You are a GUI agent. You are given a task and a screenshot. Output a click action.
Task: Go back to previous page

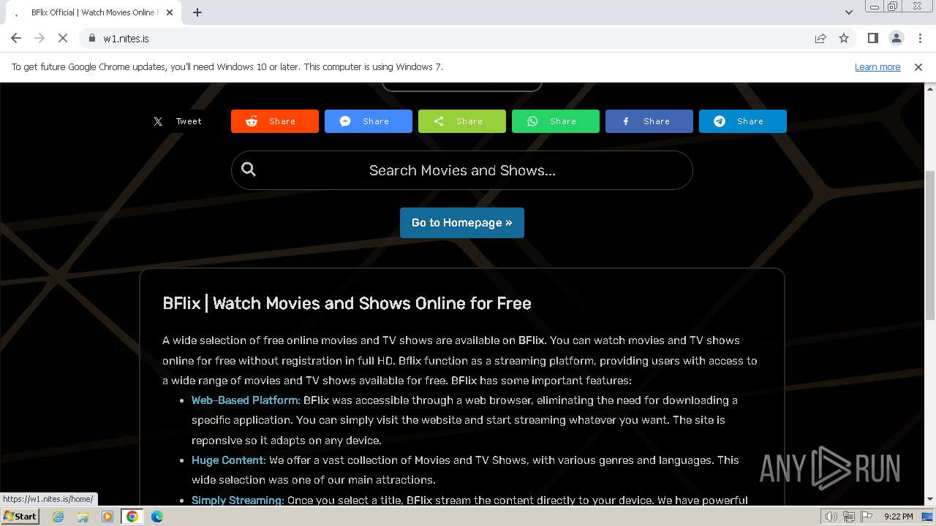[x=16, y=38]
